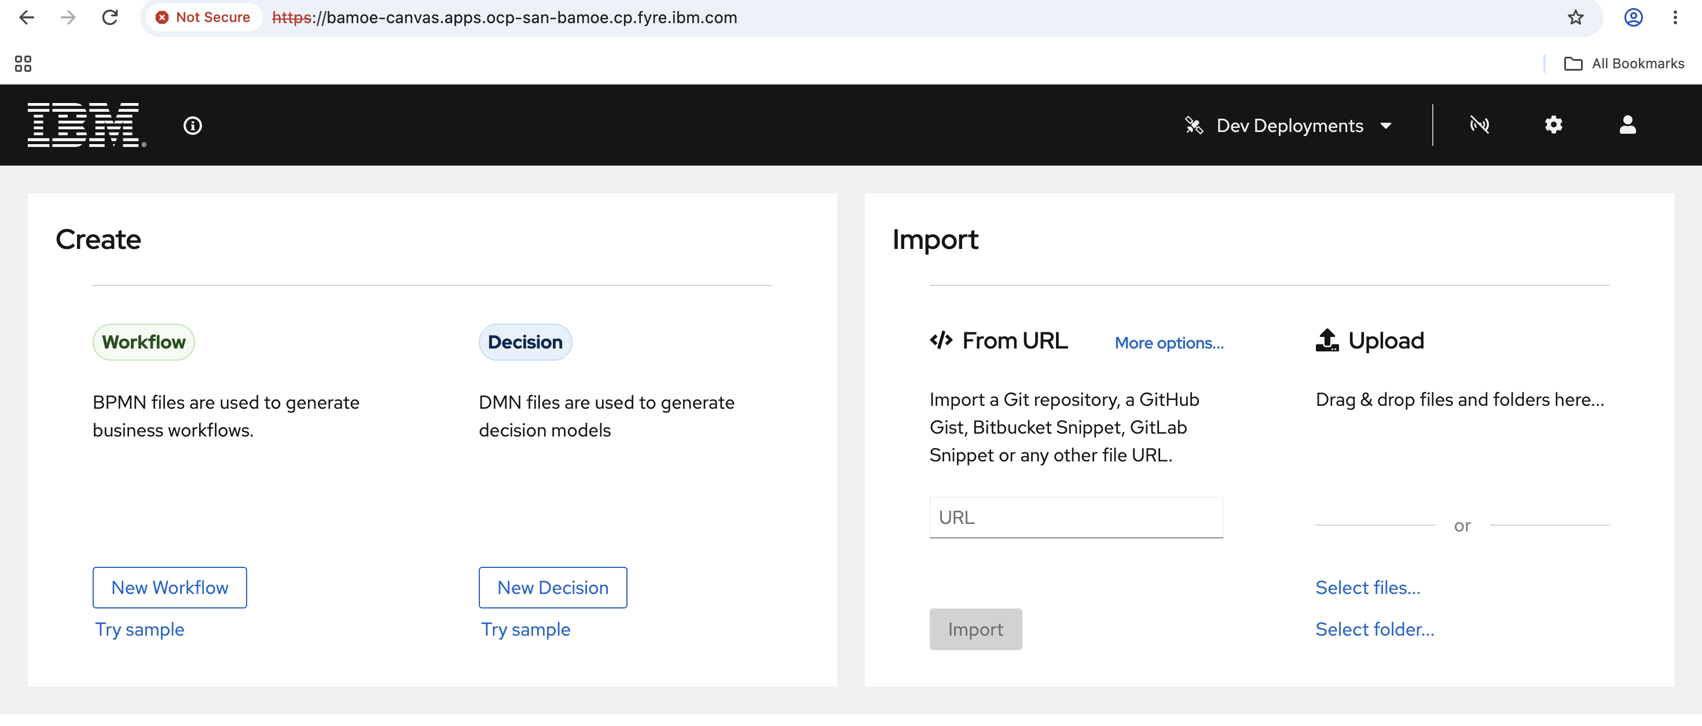This screenshot has width=1702, height=726.
Task: Expand the Dev Deployments dropdown arrow
Action: pos(1385,126)
